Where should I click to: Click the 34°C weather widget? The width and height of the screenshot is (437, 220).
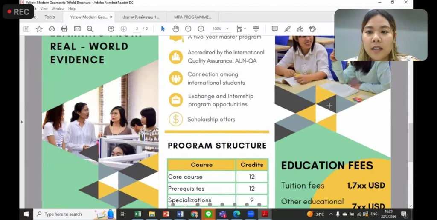(x=315, y=214)
